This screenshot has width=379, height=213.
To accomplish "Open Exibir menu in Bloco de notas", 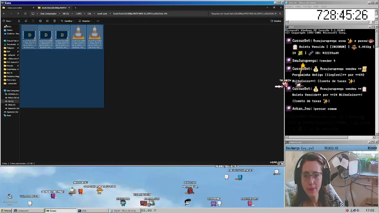I will 316,7.
